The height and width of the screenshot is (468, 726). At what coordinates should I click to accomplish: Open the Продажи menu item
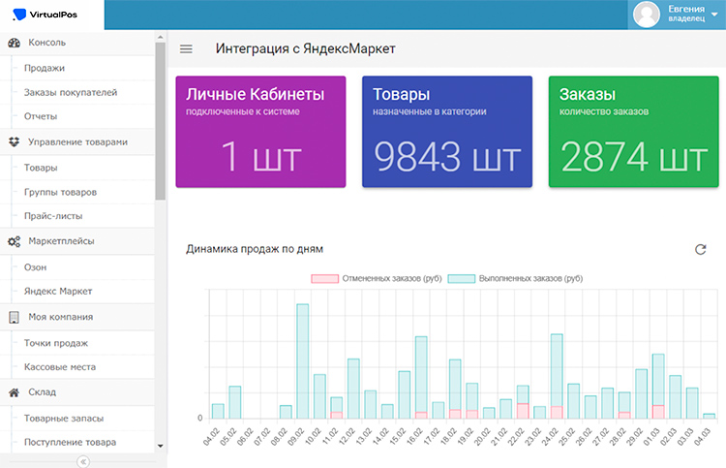[x=45, y=68]
